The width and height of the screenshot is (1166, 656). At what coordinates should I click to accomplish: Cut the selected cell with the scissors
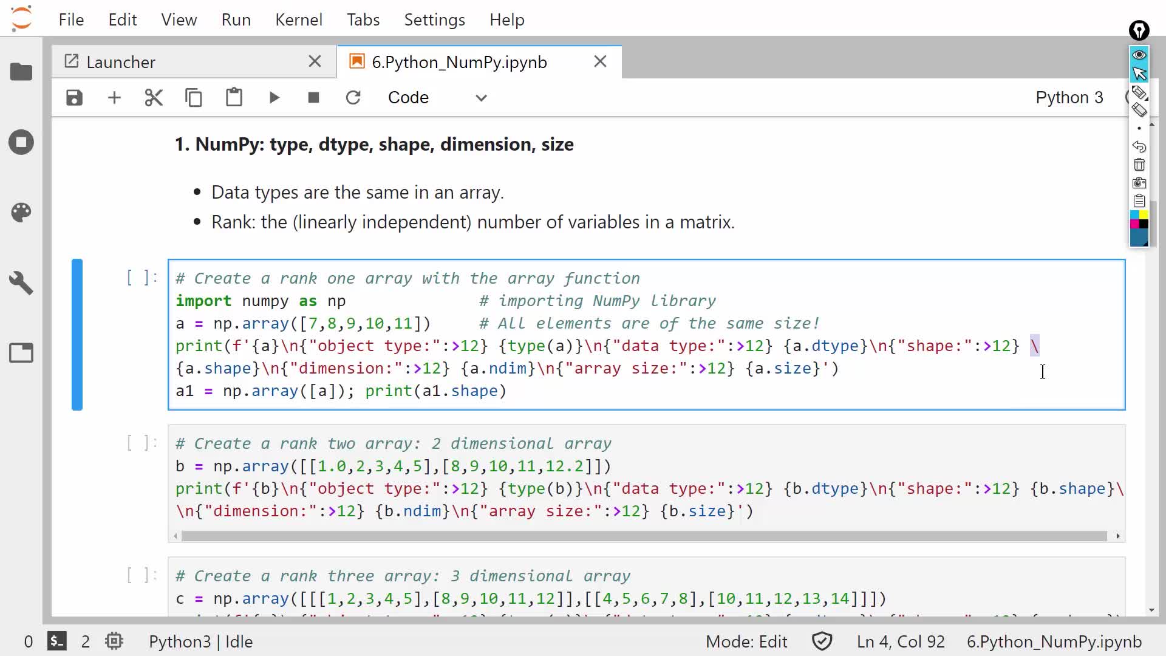click(x=154, y=98)
